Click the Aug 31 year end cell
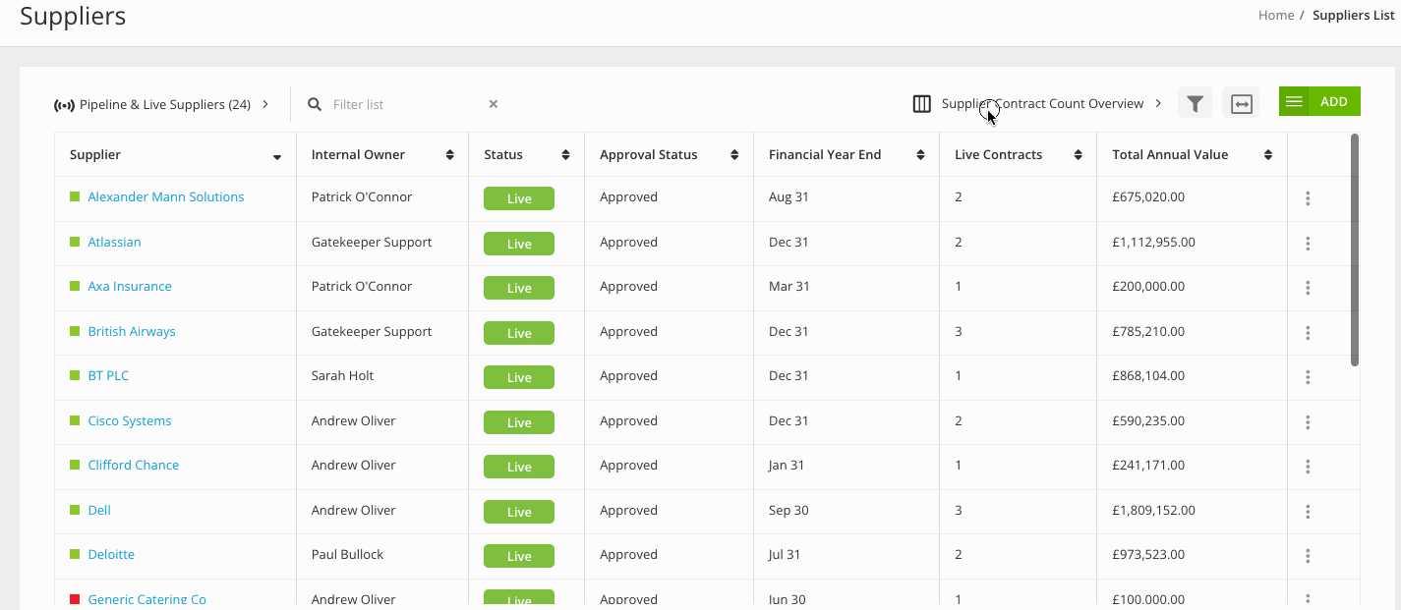Image resolution: width=1401 pixels, height=610 pixels. click(788, 196)
